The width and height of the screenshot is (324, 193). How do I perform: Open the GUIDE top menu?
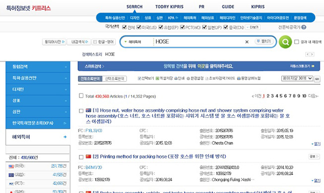[x=228, y=7]
